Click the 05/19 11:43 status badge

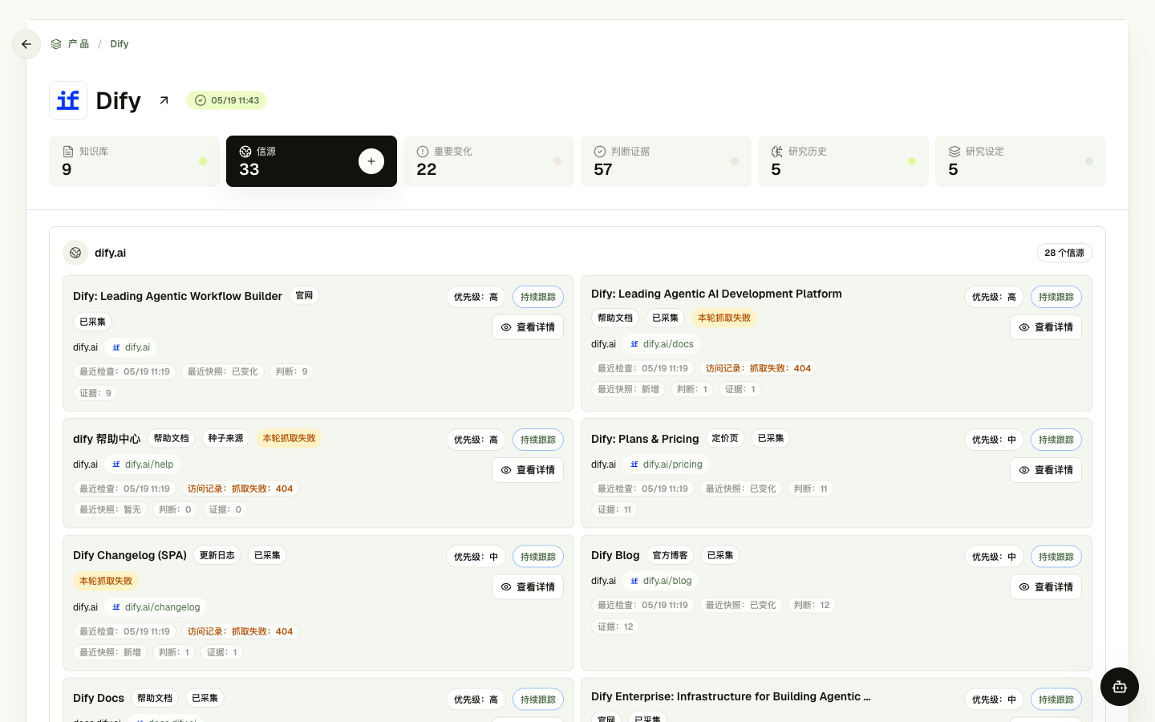click(x=227, y=100)
